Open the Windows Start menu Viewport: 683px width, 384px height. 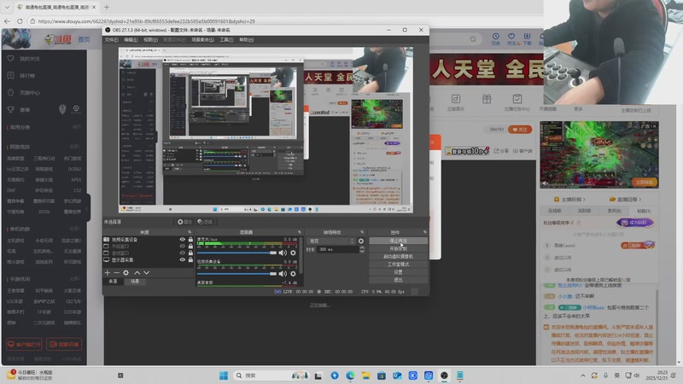(224, 375)
